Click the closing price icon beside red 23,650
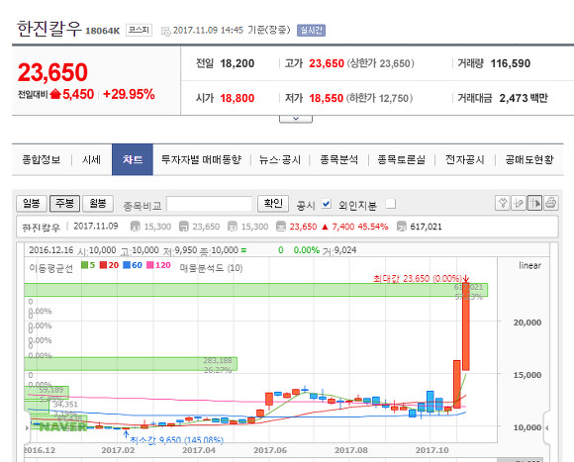Image resolution: width=574 pixels, height=462 pixels. coord(281,227)
